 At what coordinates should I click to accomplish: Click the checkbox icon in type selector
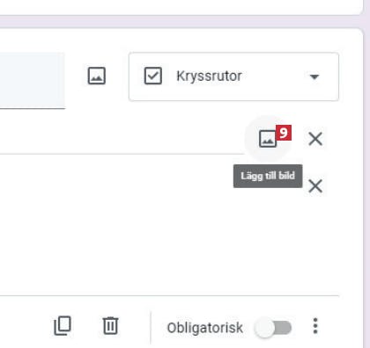153,76
